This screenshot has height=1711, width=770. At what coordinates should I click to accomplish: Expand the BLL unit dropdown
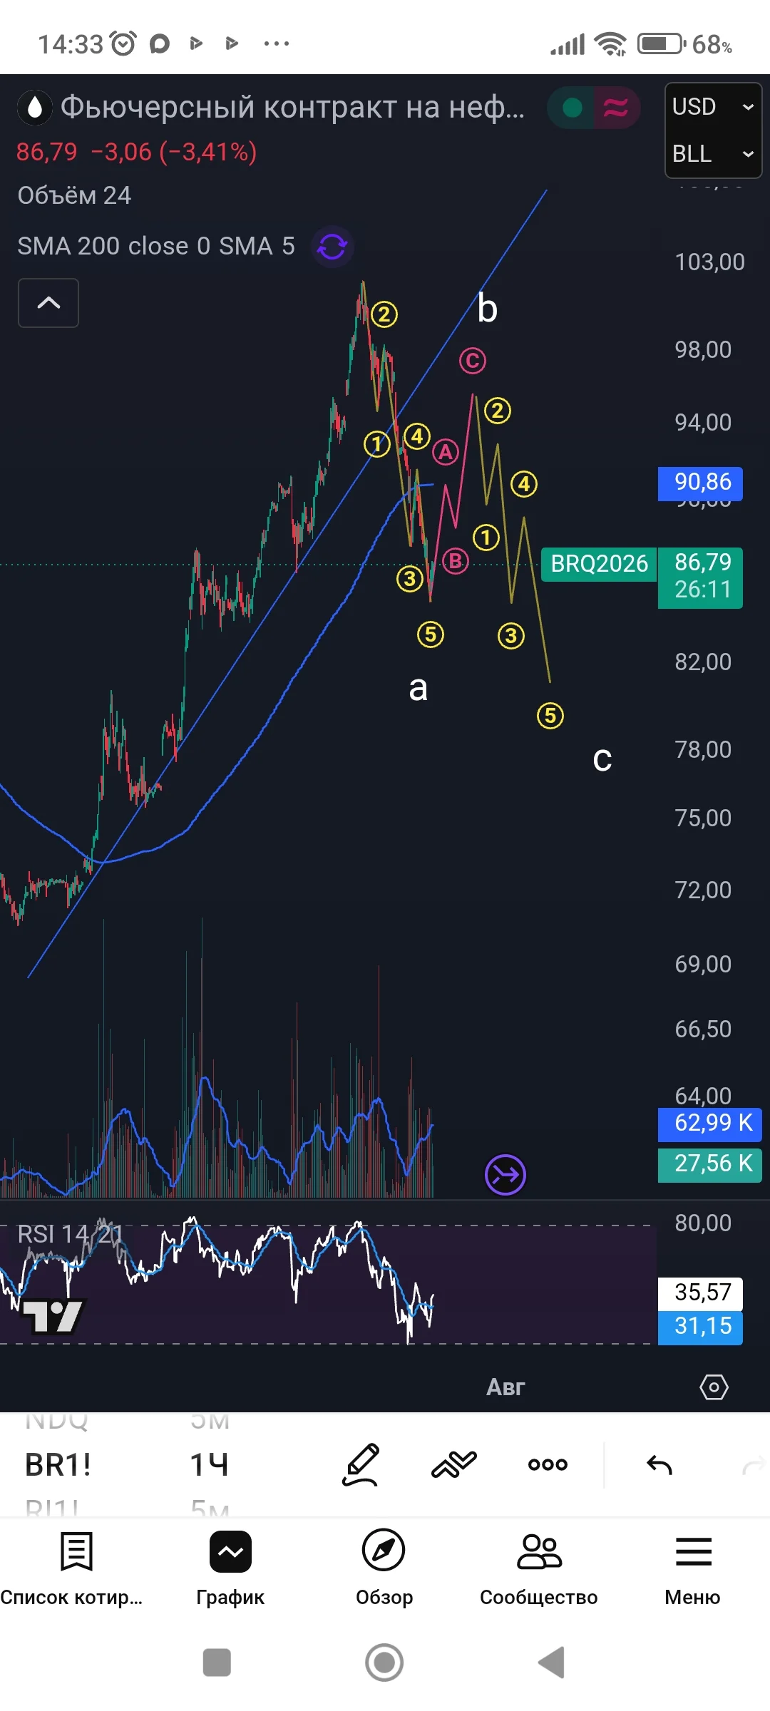[713, 153]
